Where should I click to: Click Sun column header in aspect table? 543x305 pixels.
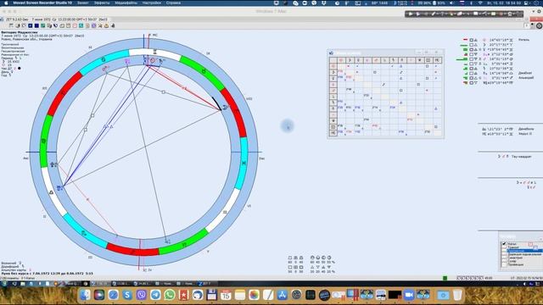341,60
